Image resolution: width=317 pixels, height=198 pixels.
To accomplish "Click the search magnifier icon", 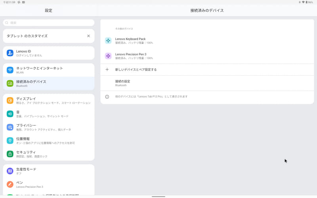I will click(x=7, y=23).
